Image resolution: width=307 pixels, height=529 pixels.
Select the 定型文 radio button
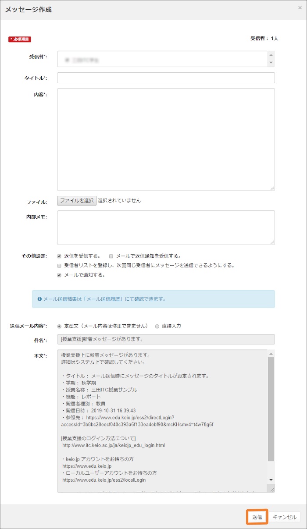point(59,326)
